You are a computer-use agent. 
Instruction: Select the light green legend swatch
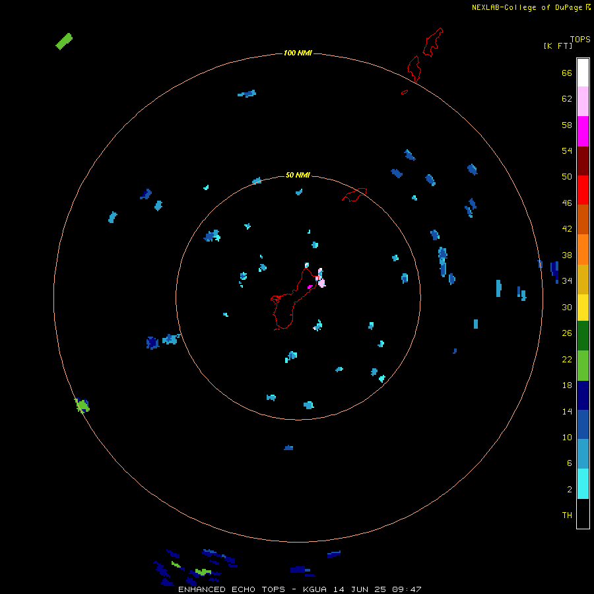click(583, 366)
